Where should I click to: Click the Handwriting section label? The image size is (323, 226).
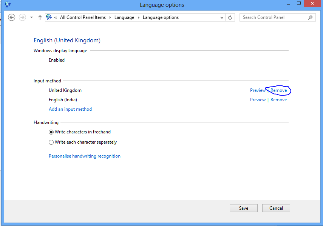pyautogui.click(x=46, y=122)
